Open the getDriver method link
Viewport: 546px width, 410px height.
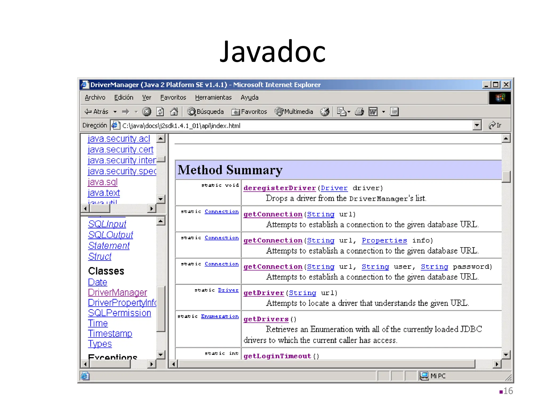point(264,293)
